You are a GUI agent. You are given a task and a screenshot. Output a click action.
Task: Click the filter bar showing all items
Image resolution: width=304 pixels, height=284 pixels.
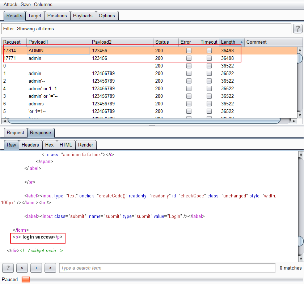click(x=146, y=29)
